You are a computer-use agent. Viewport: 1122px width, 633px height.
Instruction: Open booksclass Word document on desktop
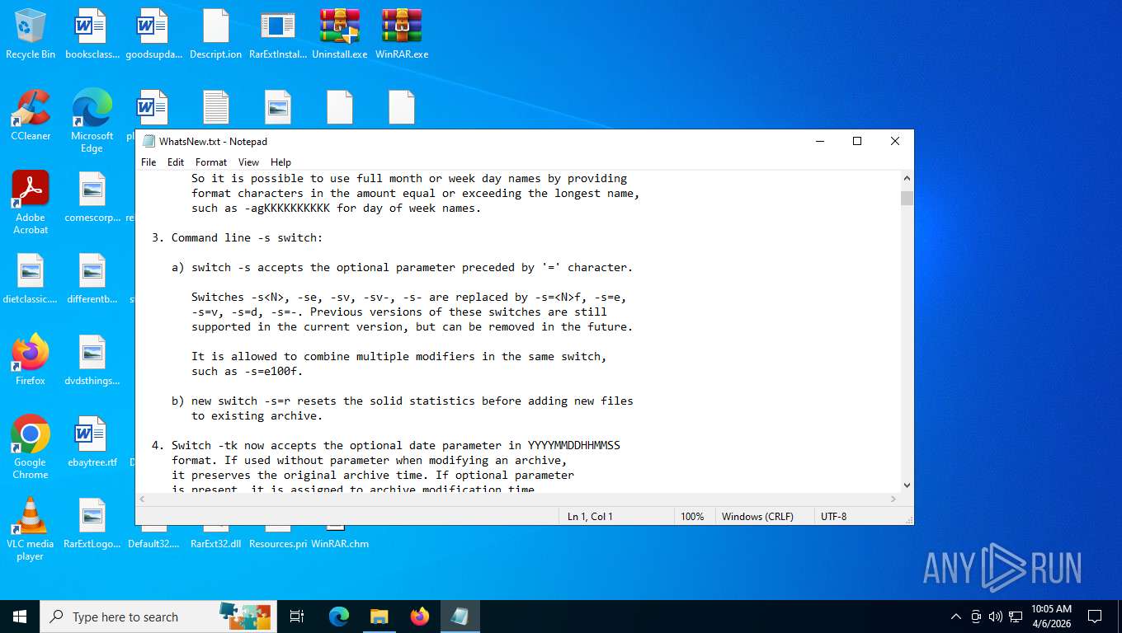[92, 34]
